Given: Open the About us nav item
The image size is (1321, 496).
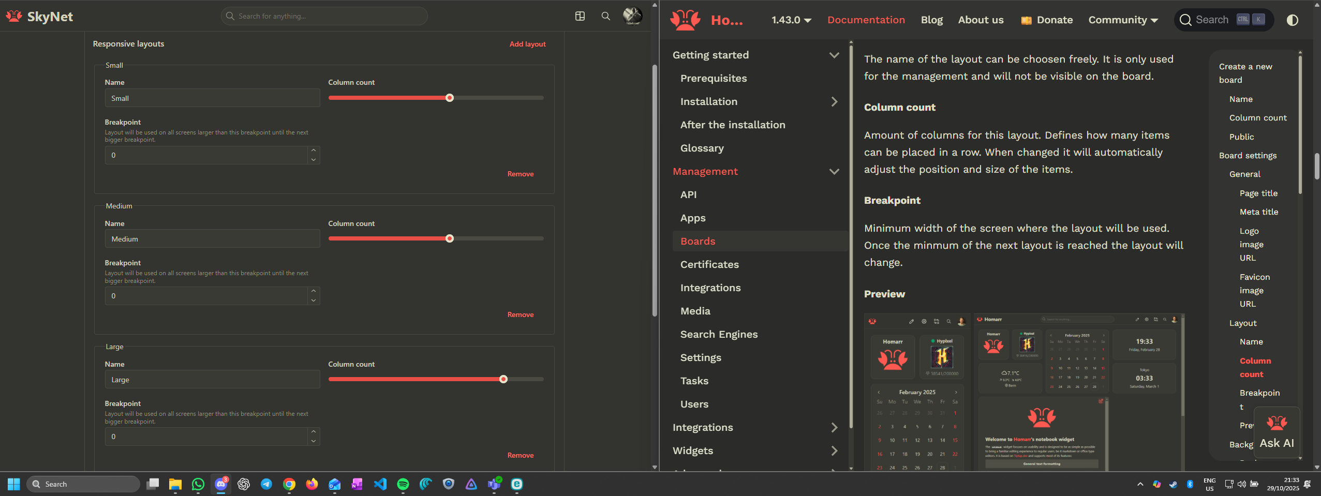Looking at the screenshot, I should [x=981, y=20].
